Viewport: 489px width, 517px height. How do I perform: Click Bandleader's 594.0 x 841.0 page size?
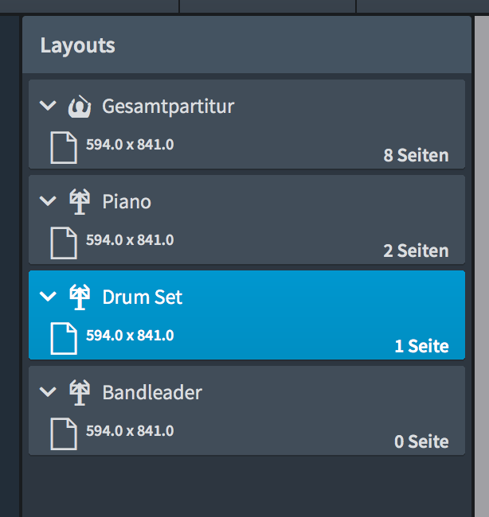click(x=130, y=431)
